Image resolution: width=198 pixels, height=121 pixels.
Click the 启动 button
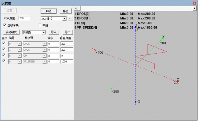[49, 11]
